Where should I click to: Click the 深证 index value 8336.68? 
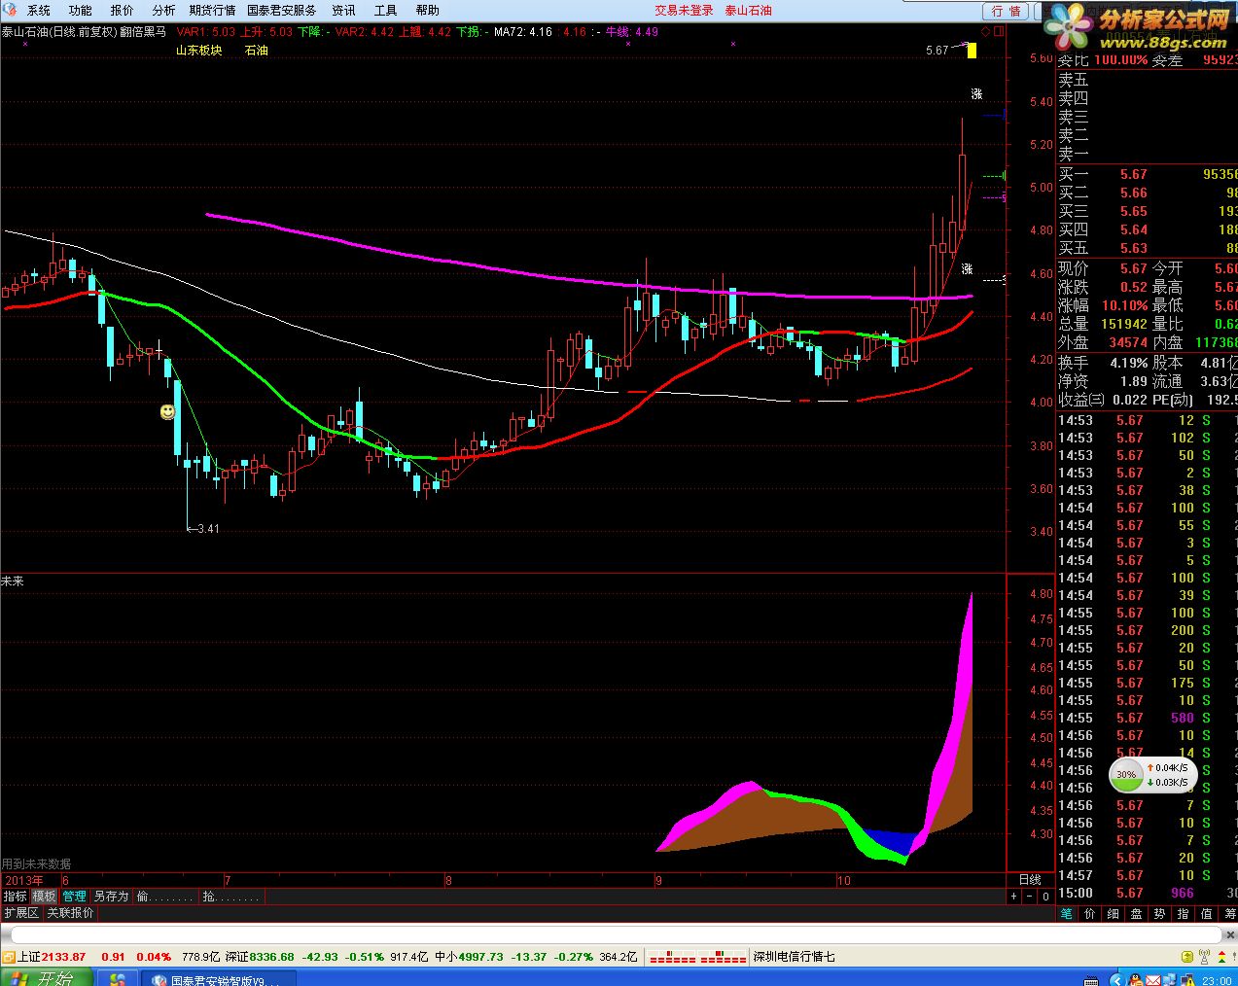click(x=271, y=957)
